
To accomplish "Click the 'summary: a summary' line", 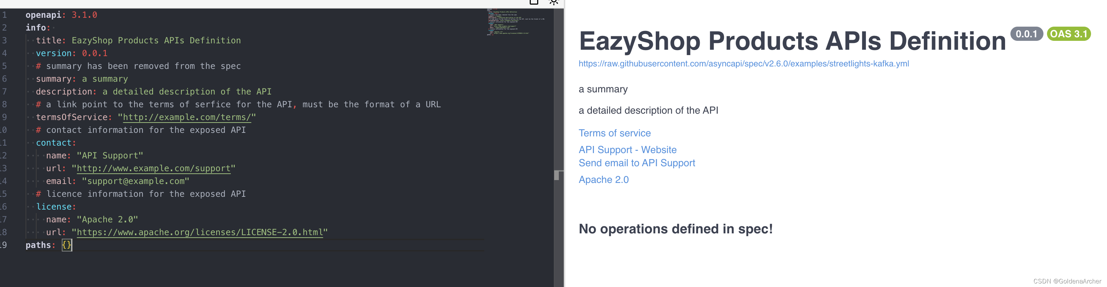I will pyautogui.click(x=82, y=79).
